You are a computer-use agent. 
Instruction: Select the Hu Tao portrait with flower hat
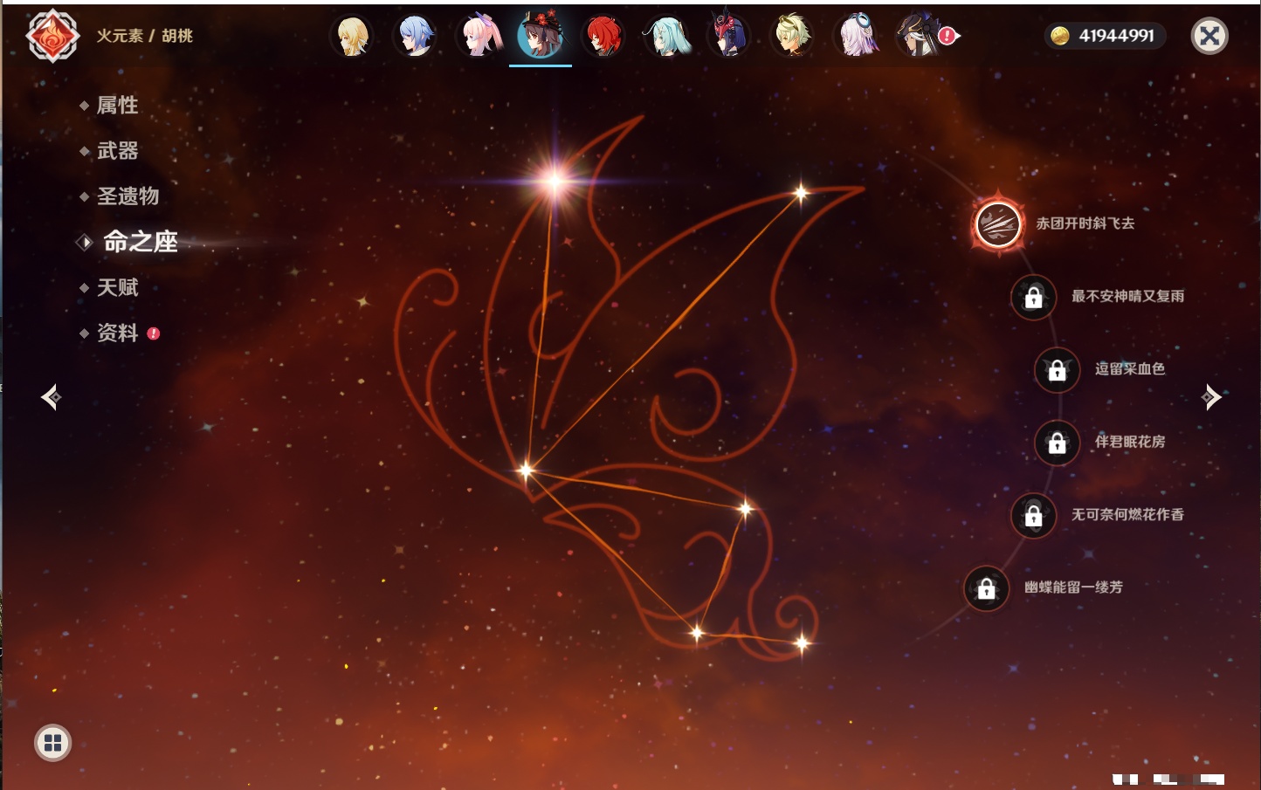point(541,36)
